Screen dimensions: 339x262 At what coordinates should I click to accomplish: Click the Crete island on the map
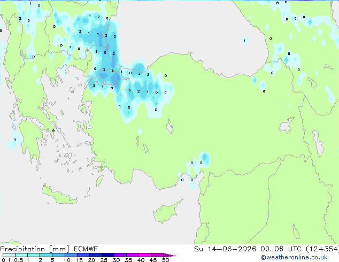point(59,195)
